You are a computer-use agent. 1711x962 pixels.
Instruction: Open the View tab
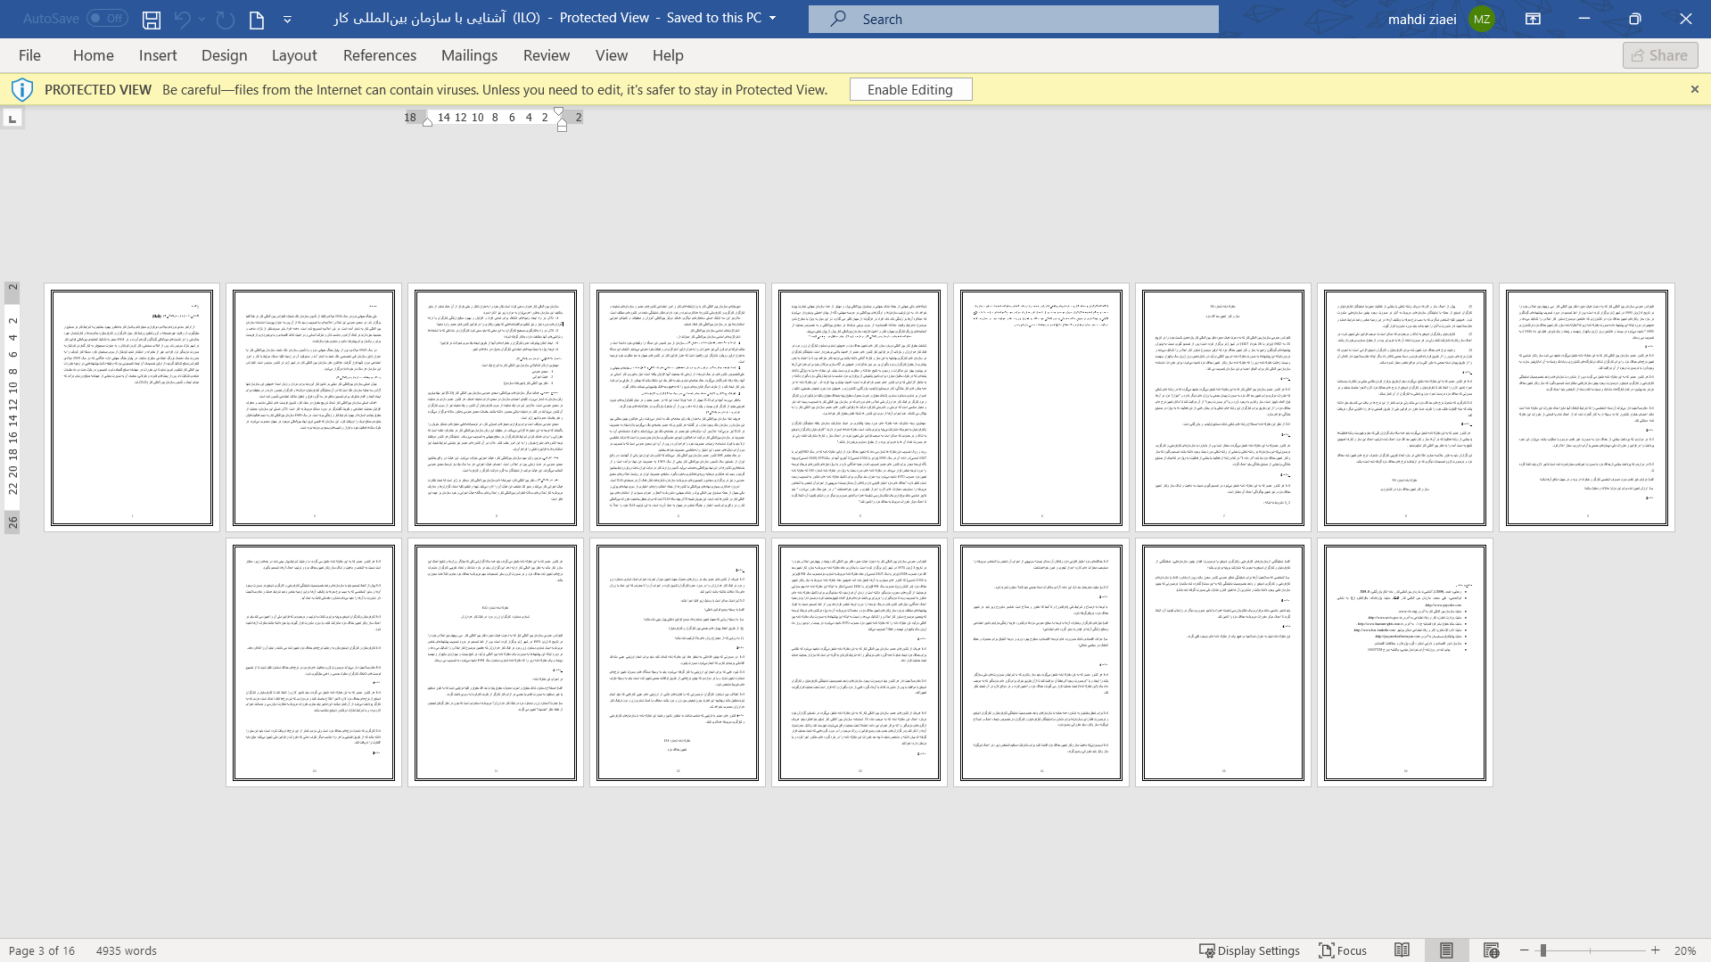pos(612,55)
